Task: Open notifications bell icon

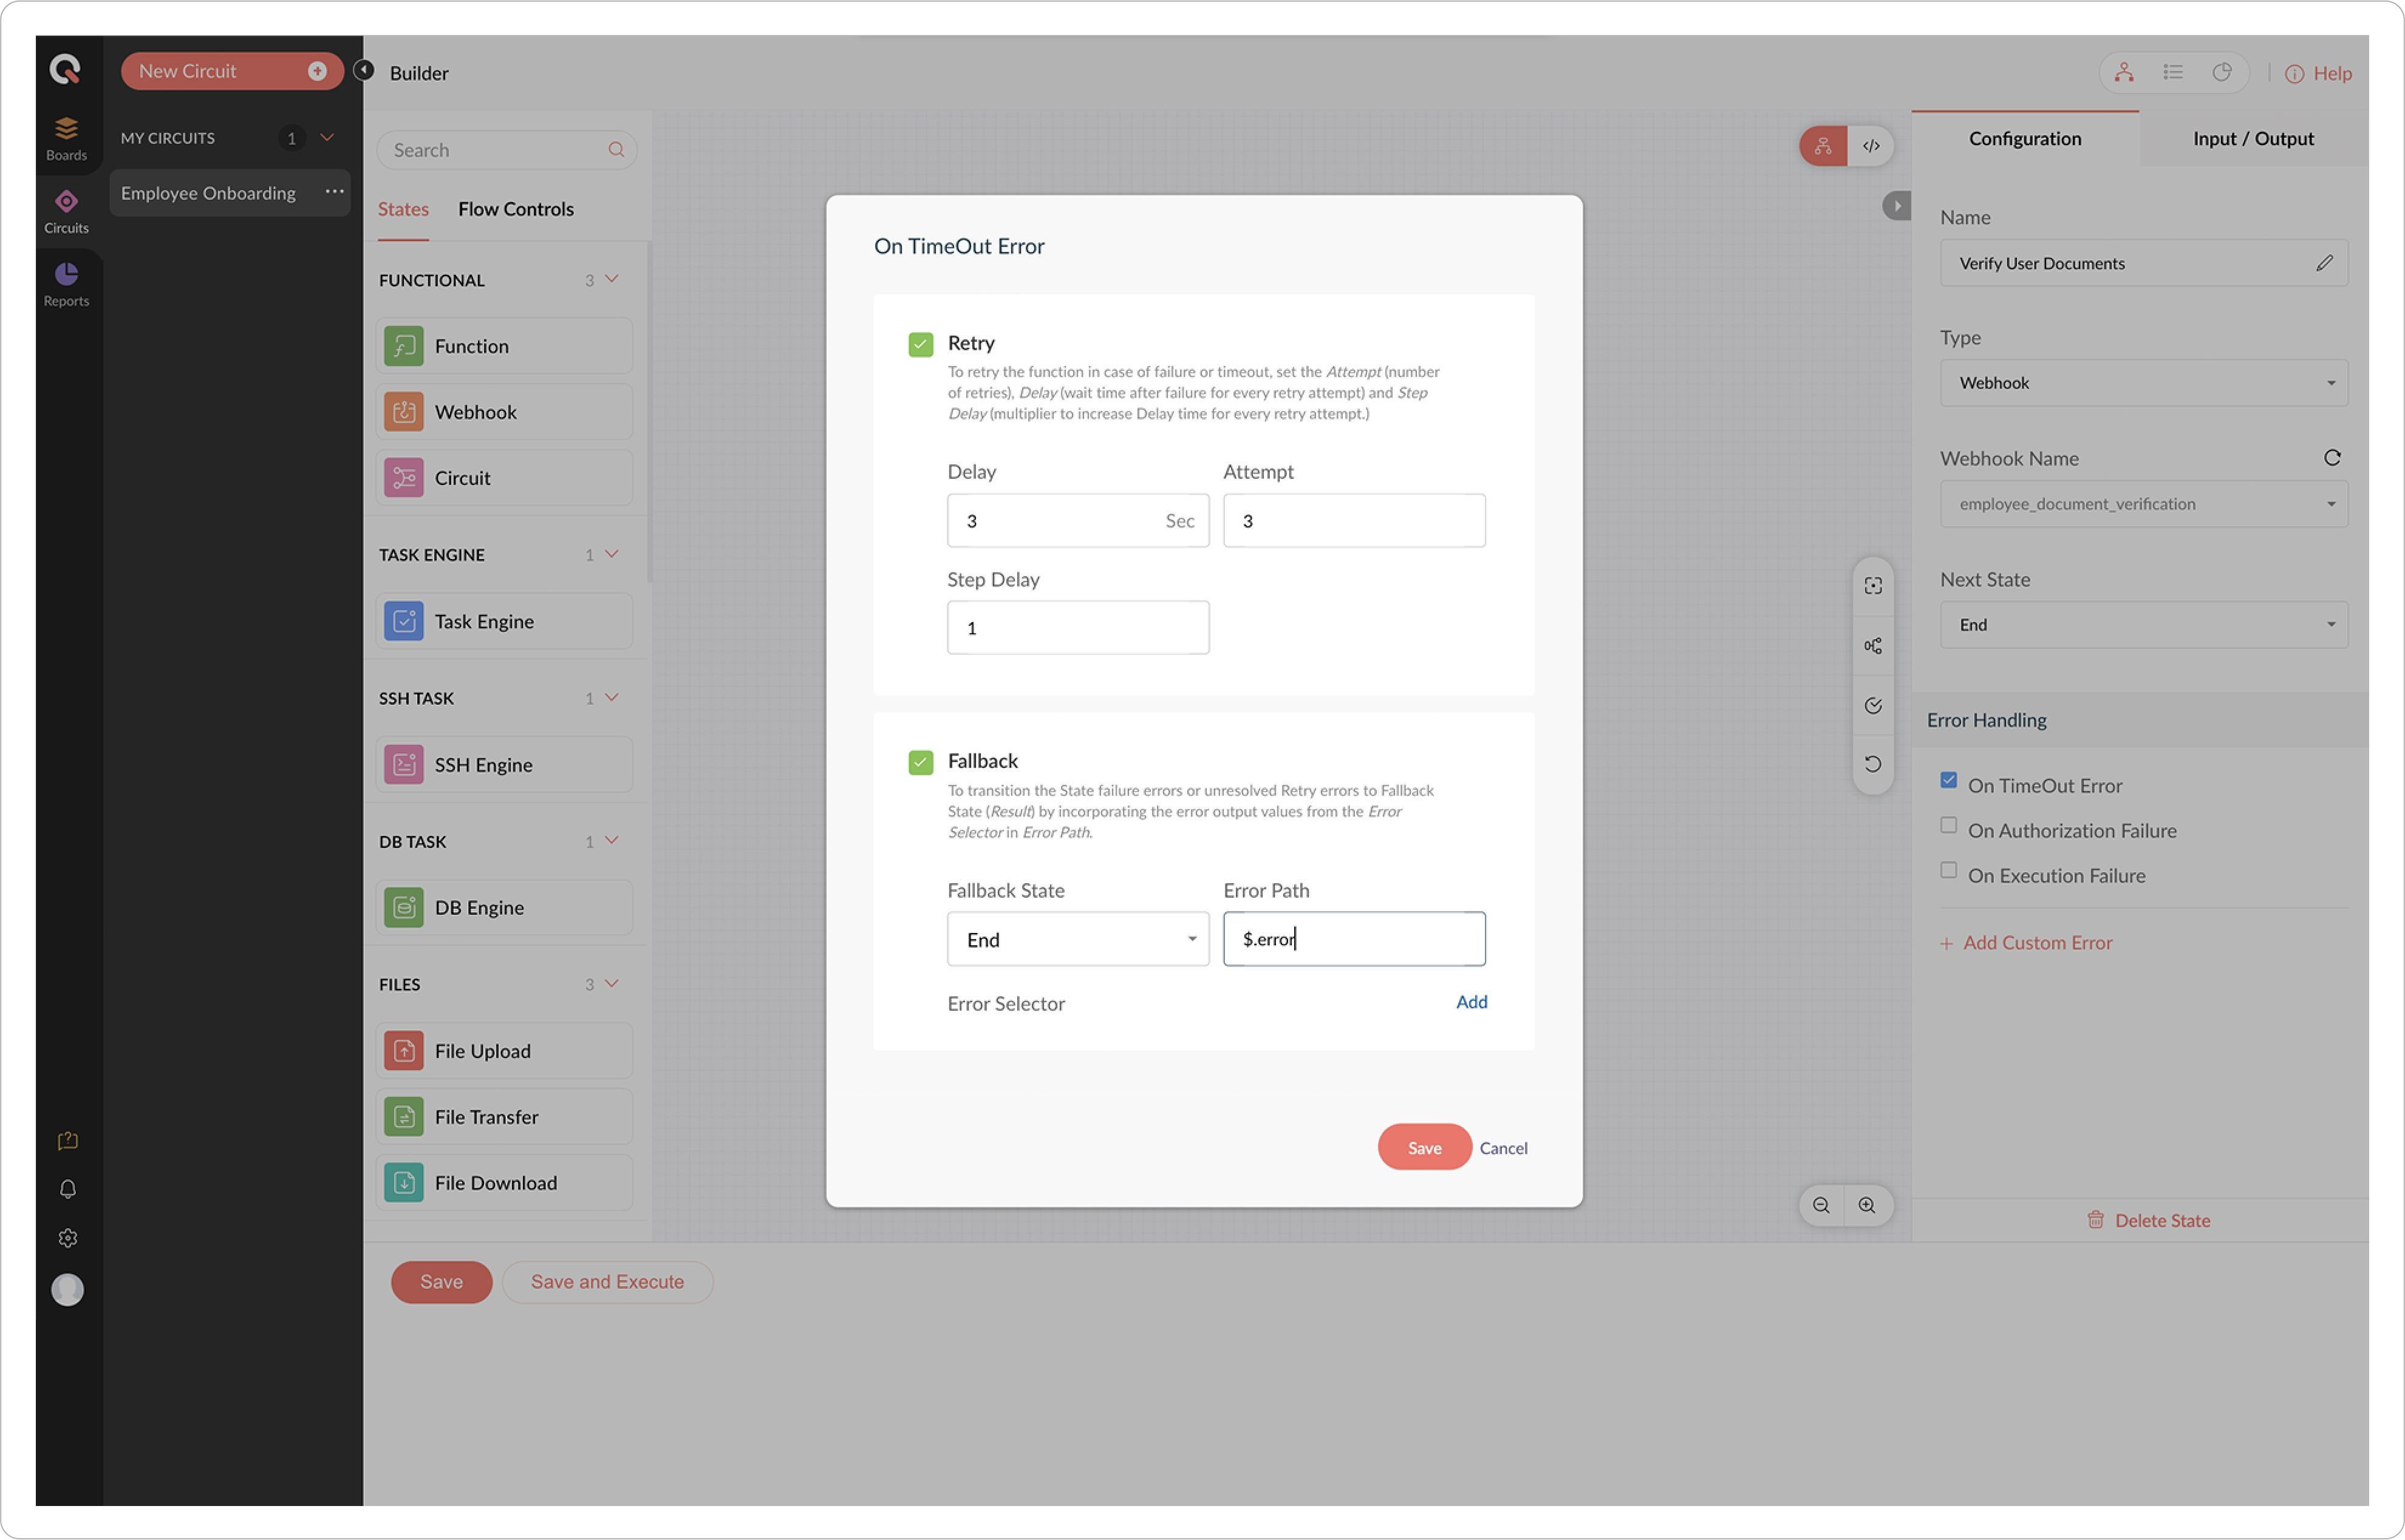Action: coord(67,1189)
